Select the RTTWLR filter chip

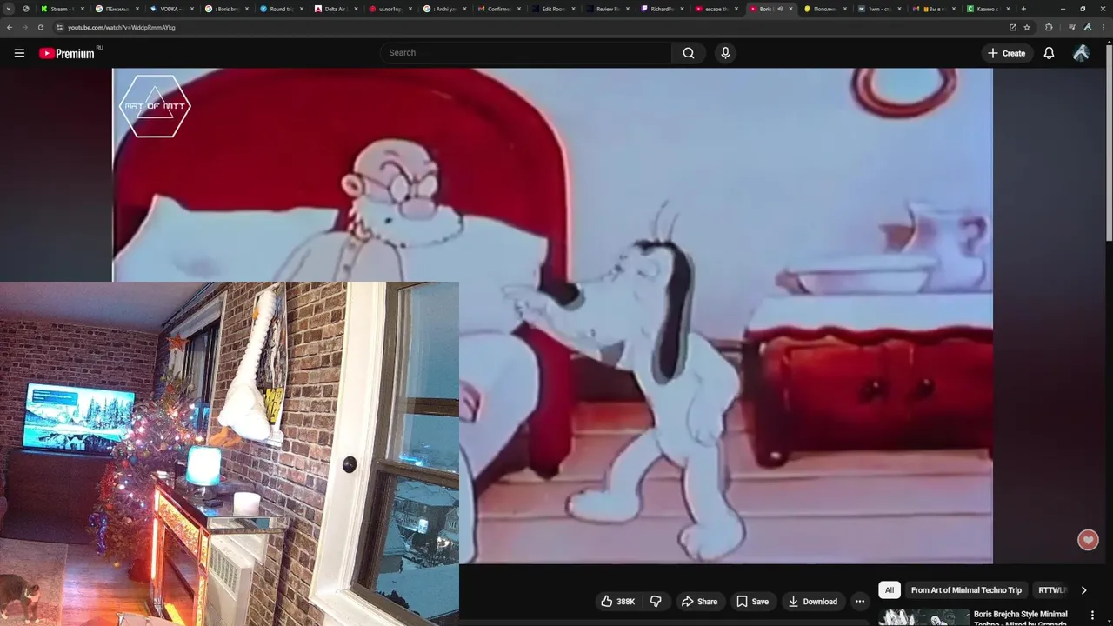pos(1052,590)
